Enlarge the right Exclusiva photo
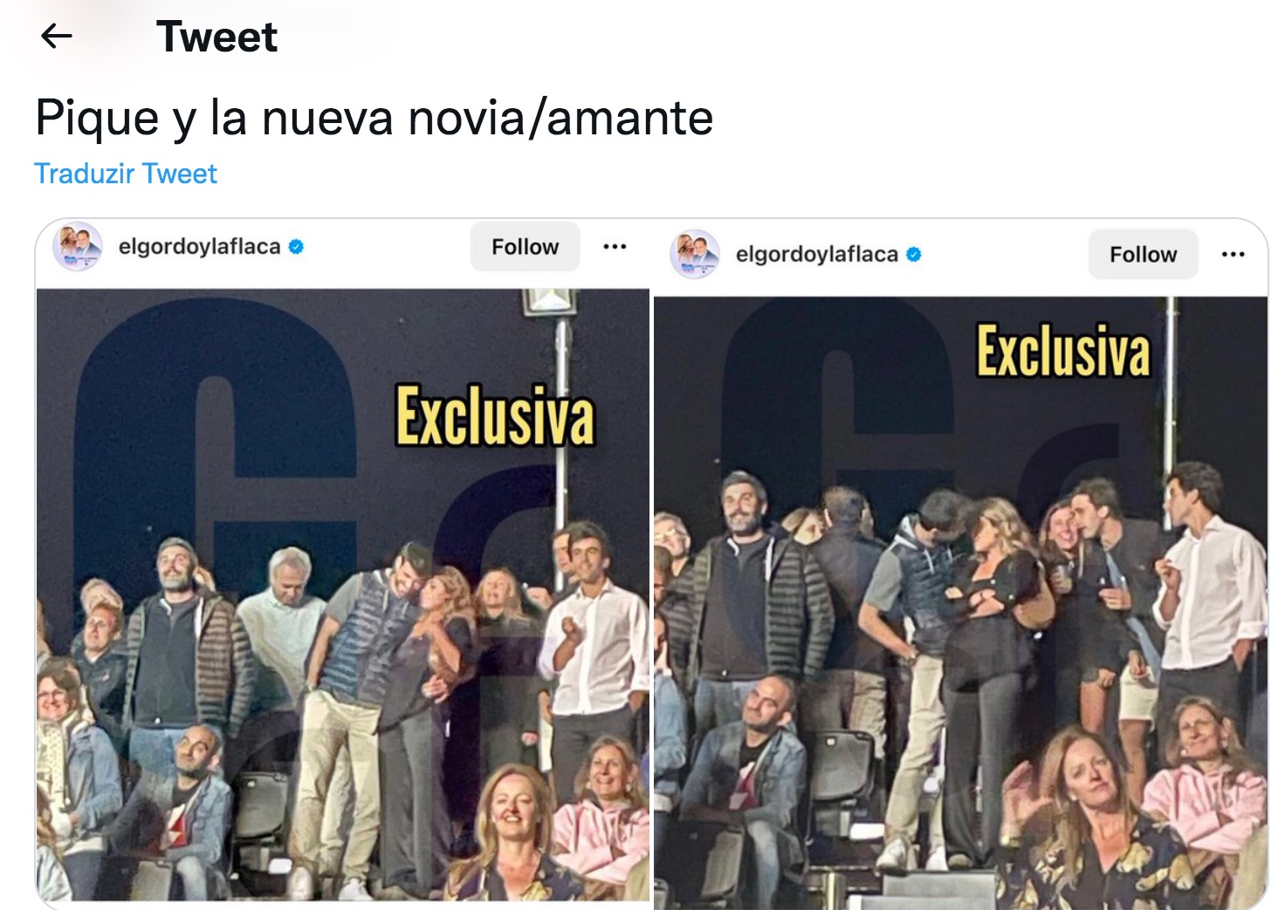This screenshot has width=1271, height=910. (x=960, y=602)
